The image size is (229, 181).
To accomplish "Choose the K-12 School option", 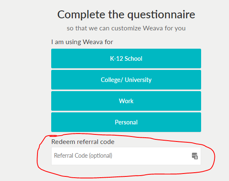I will 126,59.
